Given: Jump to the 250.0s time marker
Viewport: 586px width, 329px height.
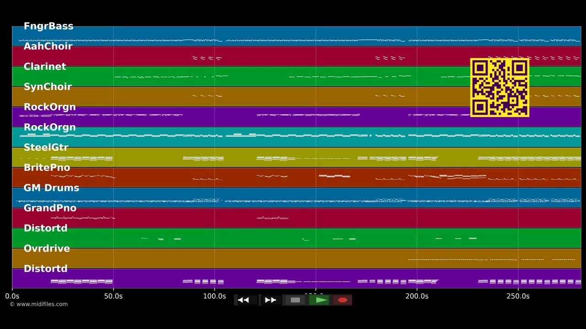Looking at the screenshot, I should 518,296.
